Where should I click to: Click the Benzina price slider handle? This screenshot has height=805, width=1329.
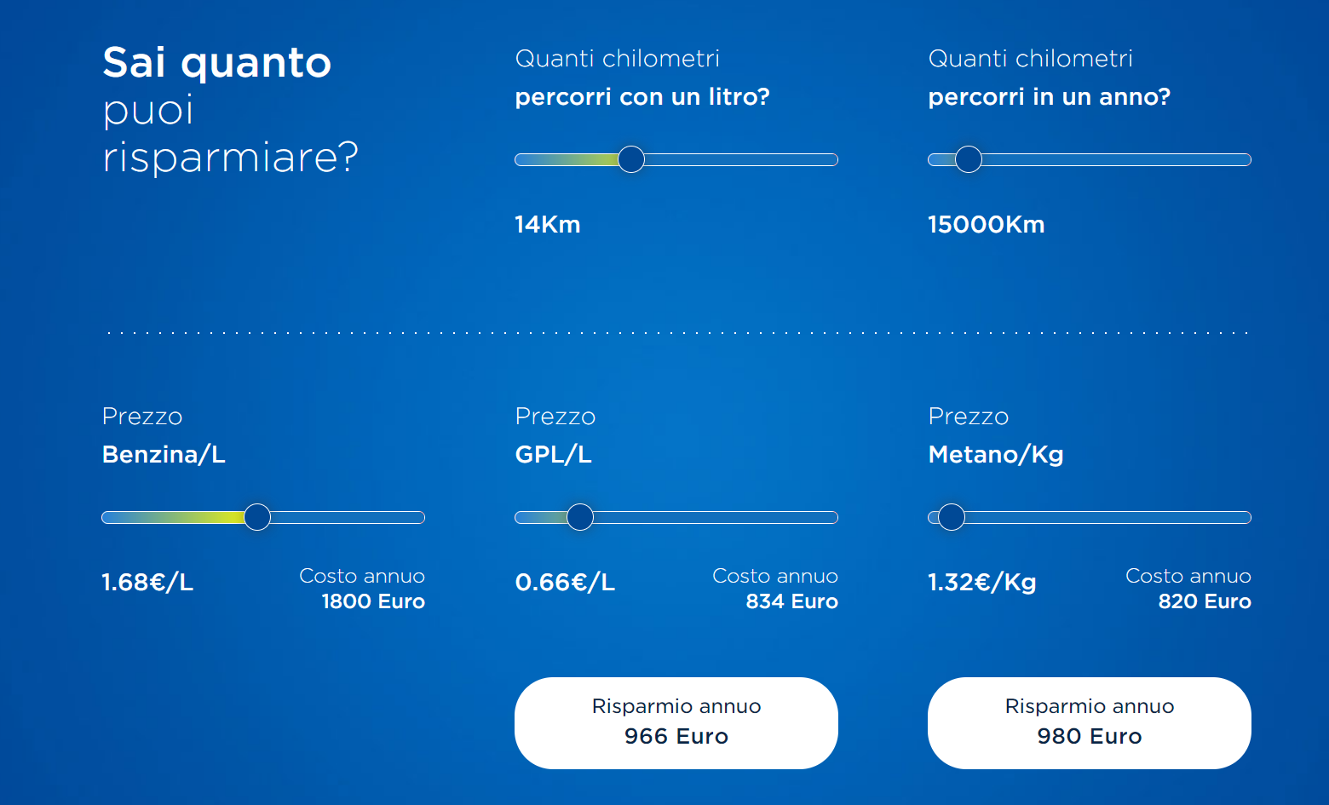click(257, 517)
